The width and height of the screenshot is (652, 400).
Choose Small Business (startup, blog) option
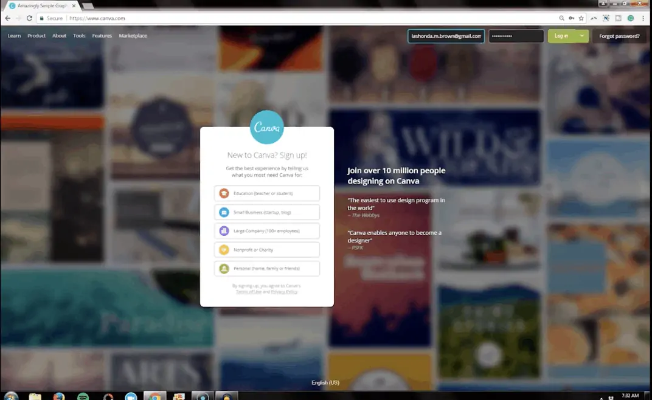267,212
